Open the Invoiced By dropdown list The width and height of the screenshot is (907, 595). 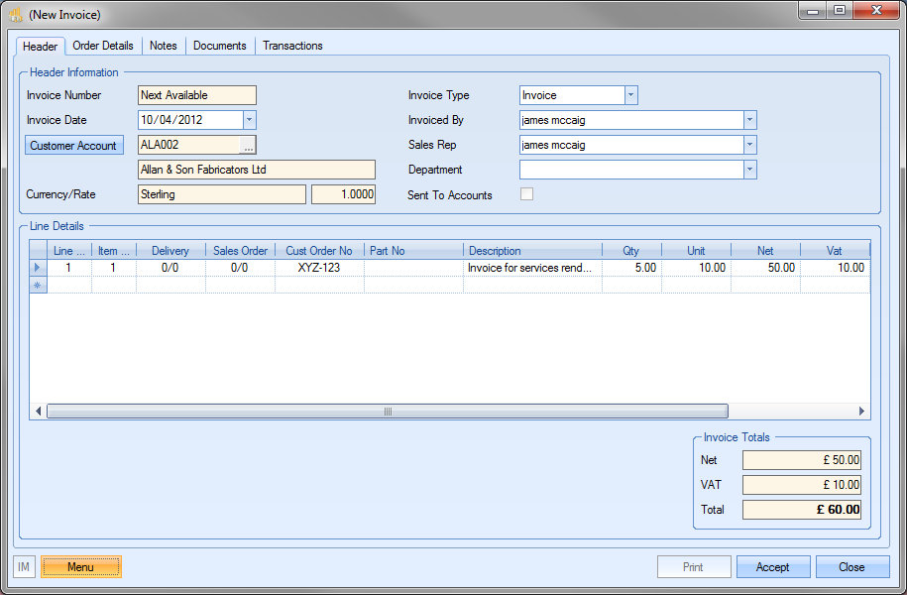749,120
